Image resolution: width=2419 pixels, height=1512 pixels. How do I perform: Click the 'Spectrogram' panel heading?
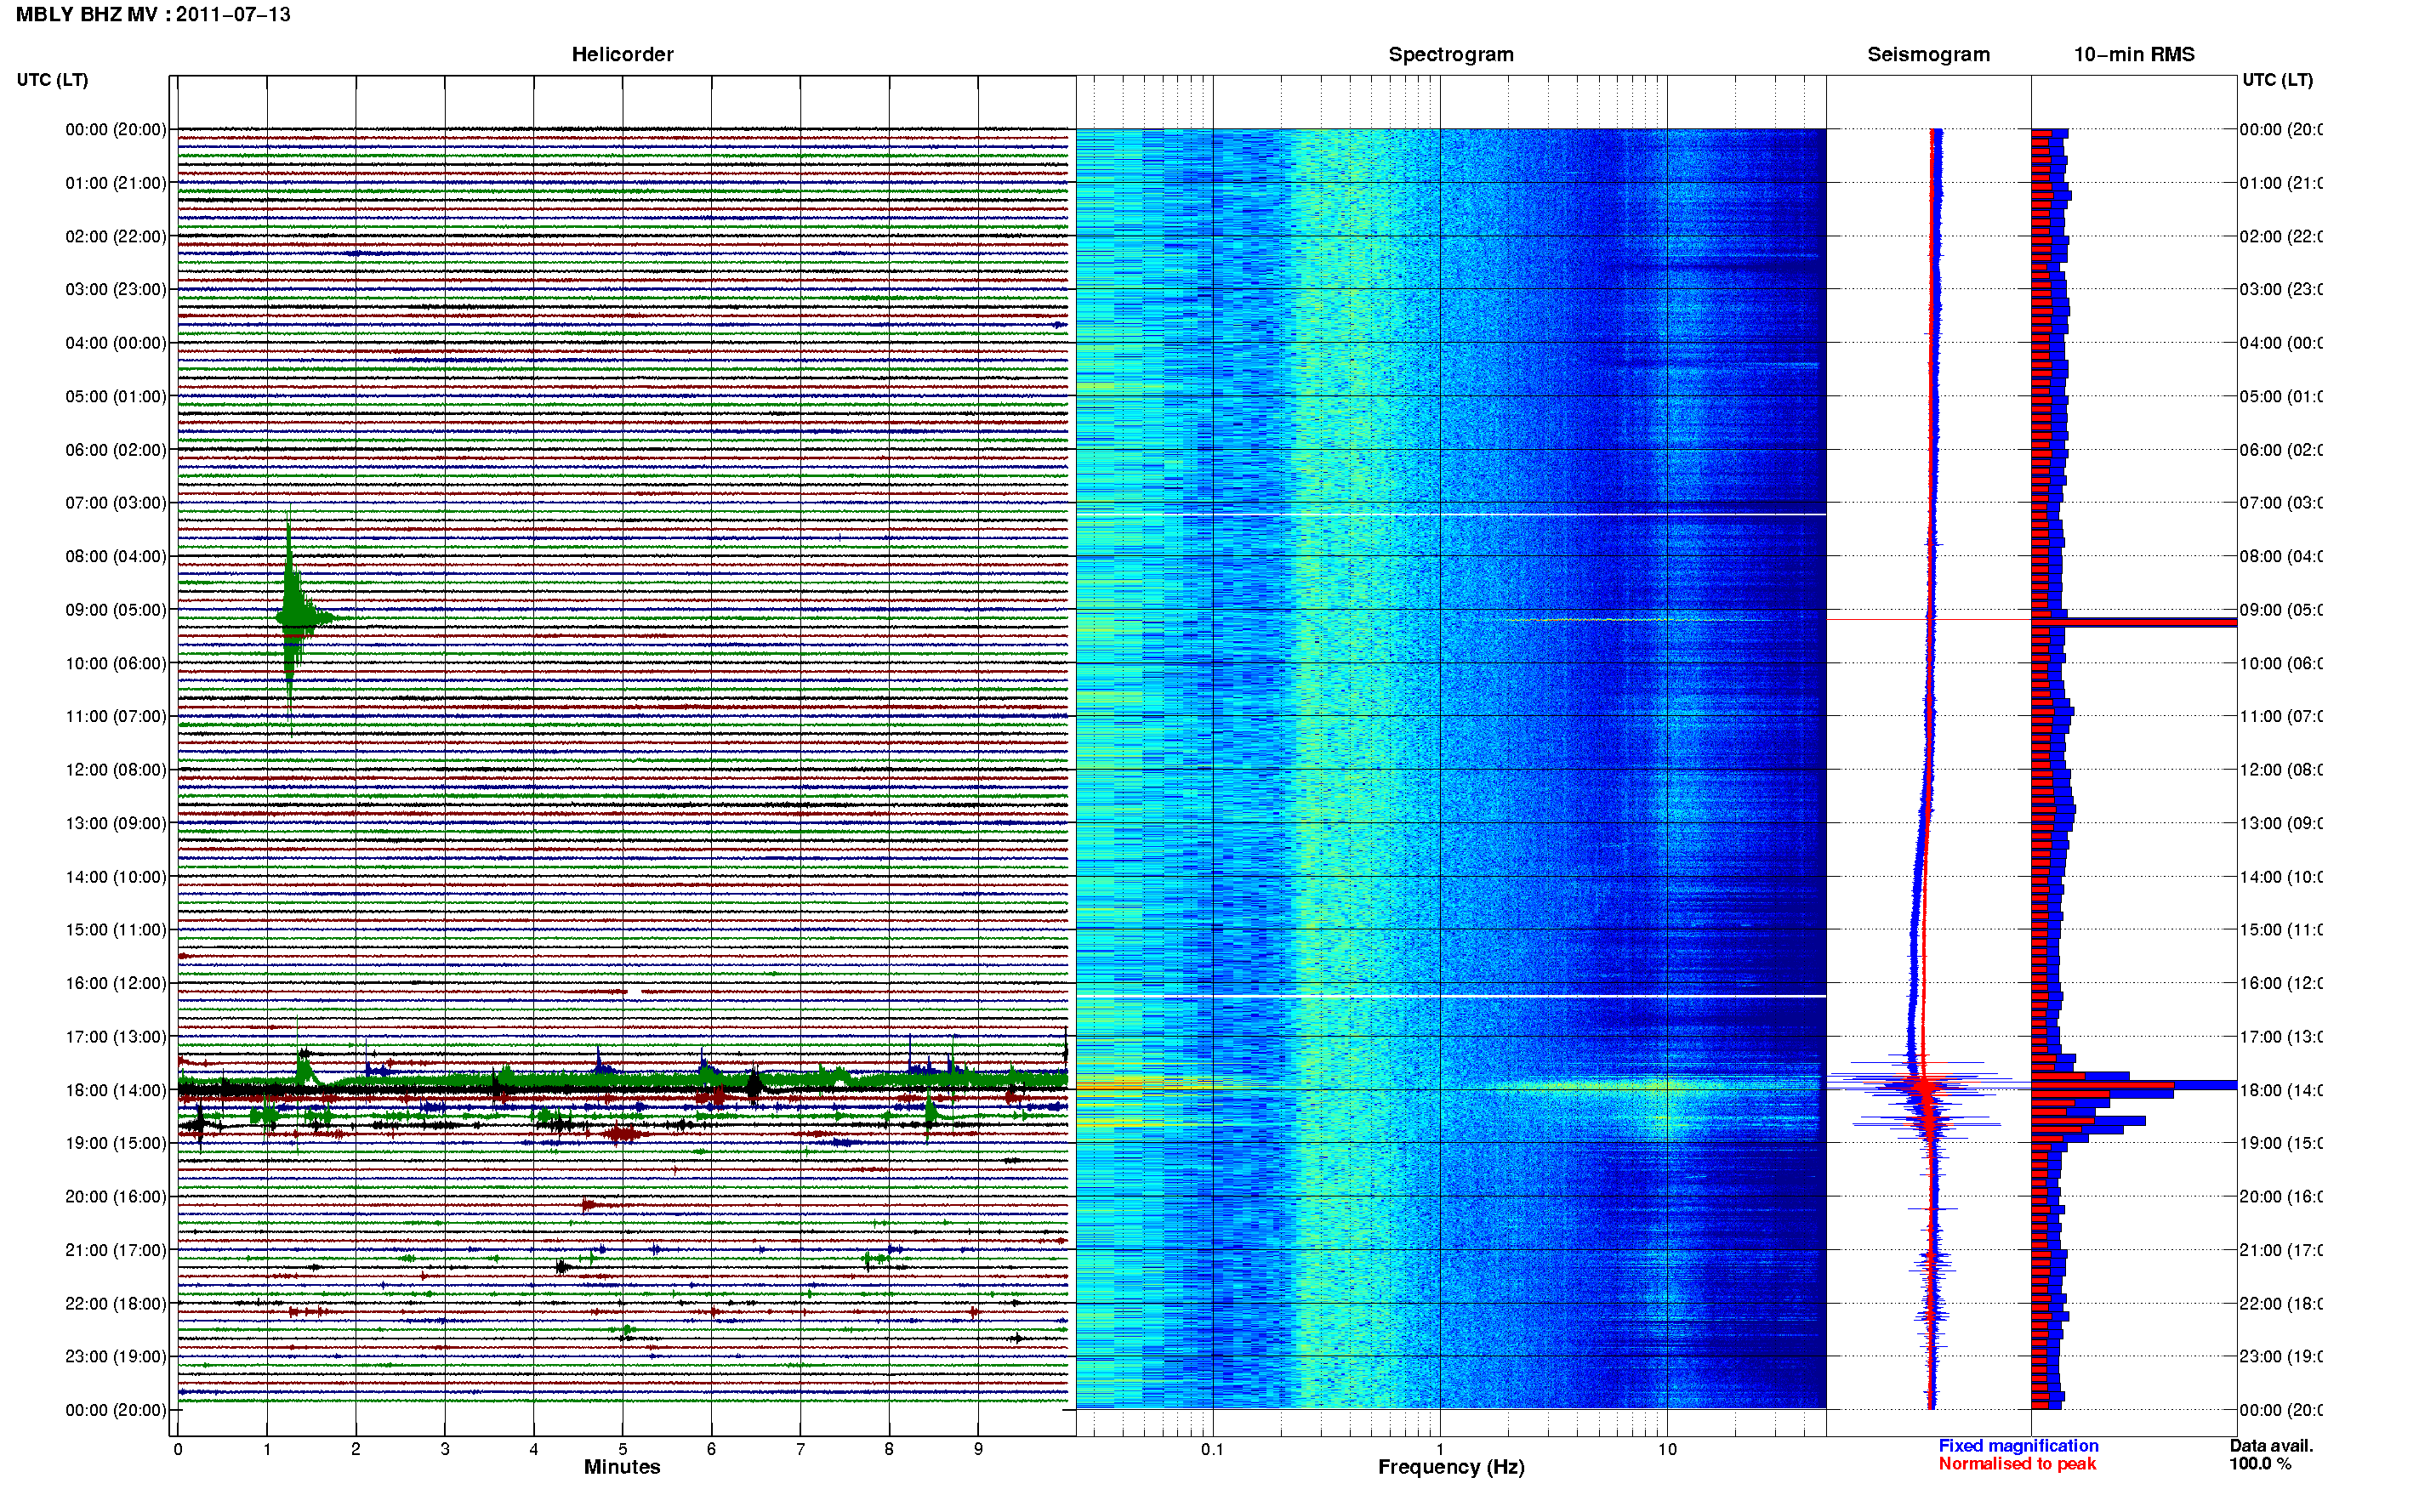(1450, 54)
